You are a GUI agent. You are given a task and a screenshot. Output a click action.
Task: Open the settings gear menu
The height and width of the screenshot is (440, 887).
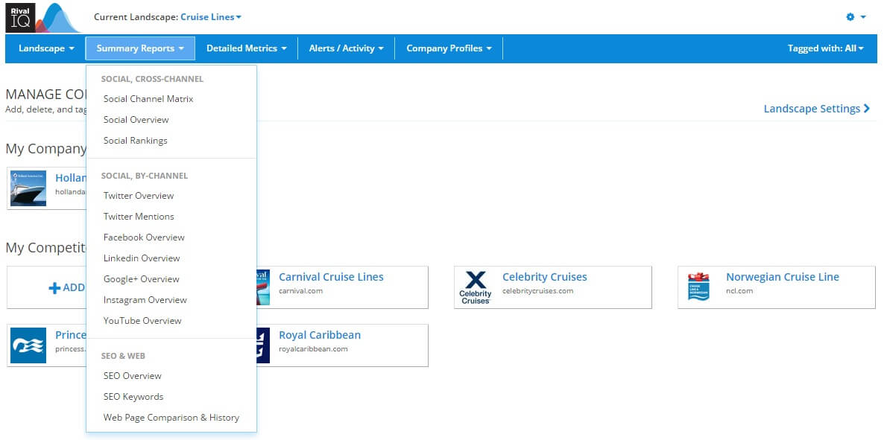click(856, 17)
